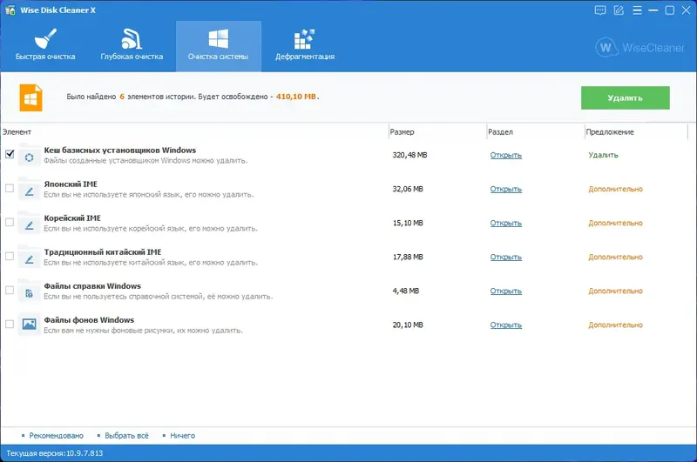
Task: Click the 320,48 MB size value
Action: coord(409,155)
